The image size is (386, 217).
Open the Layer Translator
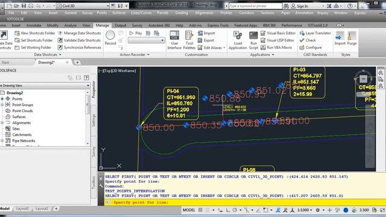315,33
